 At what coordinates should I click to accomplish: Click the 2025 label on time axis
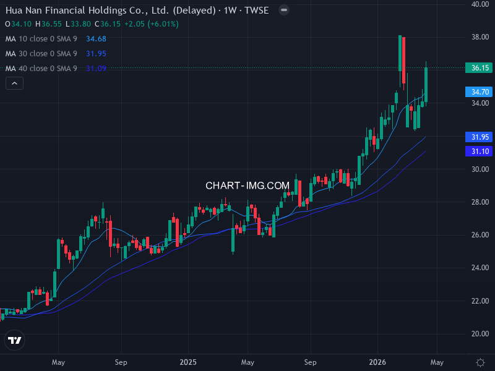coord(188,362)
